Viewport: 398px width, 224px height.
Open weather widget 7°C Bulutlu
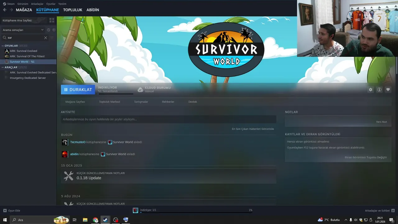pyautogui.click(x=329, y=220)
